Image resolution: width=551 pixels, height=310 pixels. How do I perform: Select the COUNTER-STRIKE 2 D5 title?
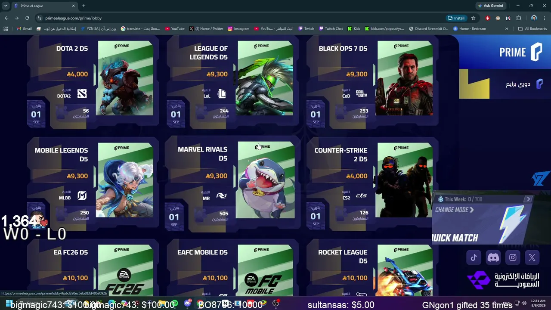tap(341, 155)
